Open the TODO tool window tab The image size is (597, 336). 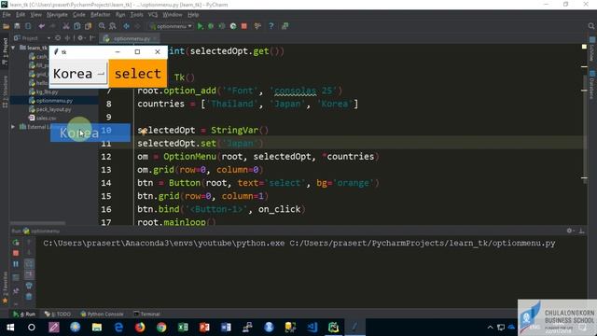(x=58, y=314)
